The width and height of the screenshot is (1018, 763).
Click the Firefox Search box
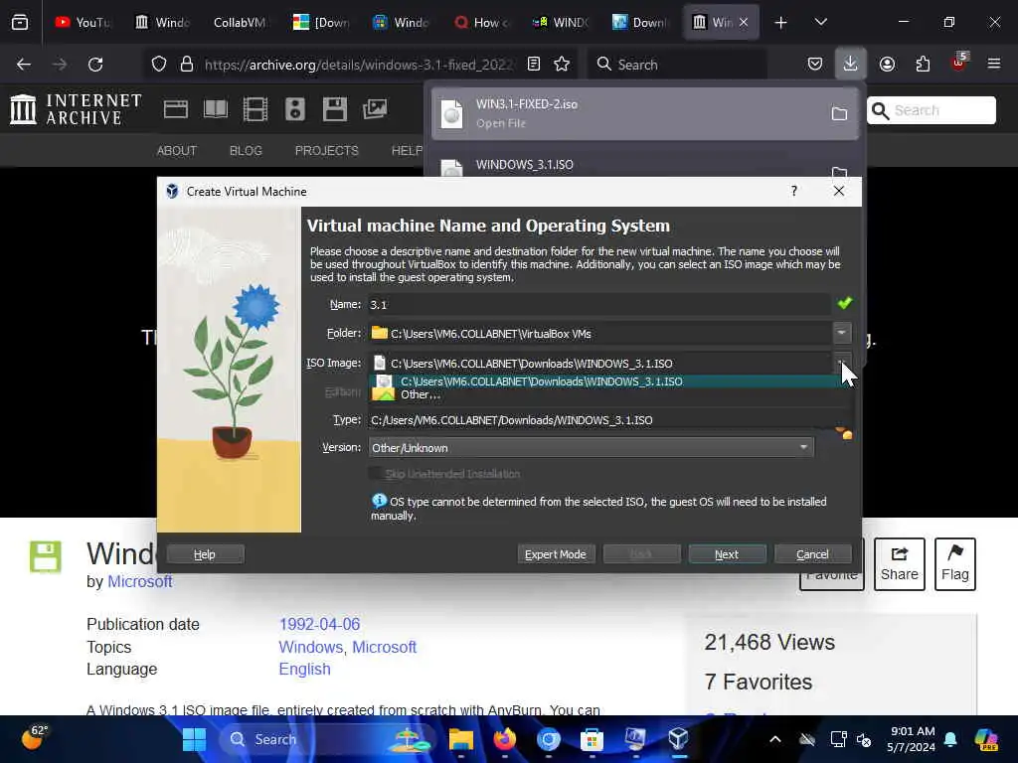click(x=678, y=65)
